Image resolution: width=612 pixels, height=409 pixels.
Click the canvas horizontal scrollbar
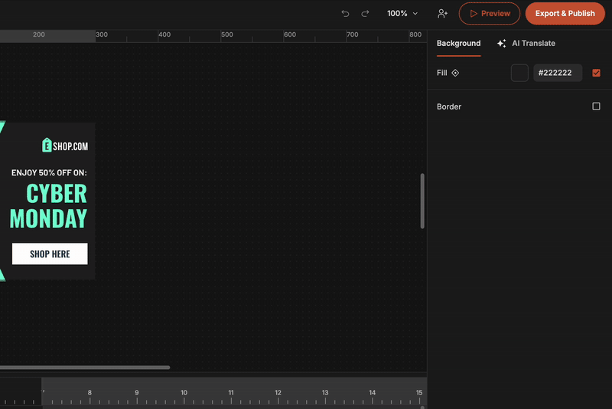pos(84,368)
